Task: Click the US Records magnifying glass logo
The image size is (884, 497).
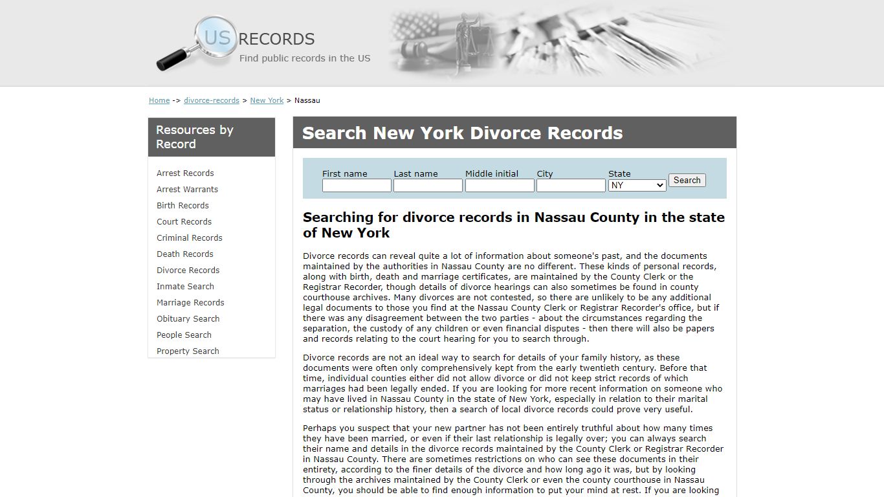Action: coord(196,43)
